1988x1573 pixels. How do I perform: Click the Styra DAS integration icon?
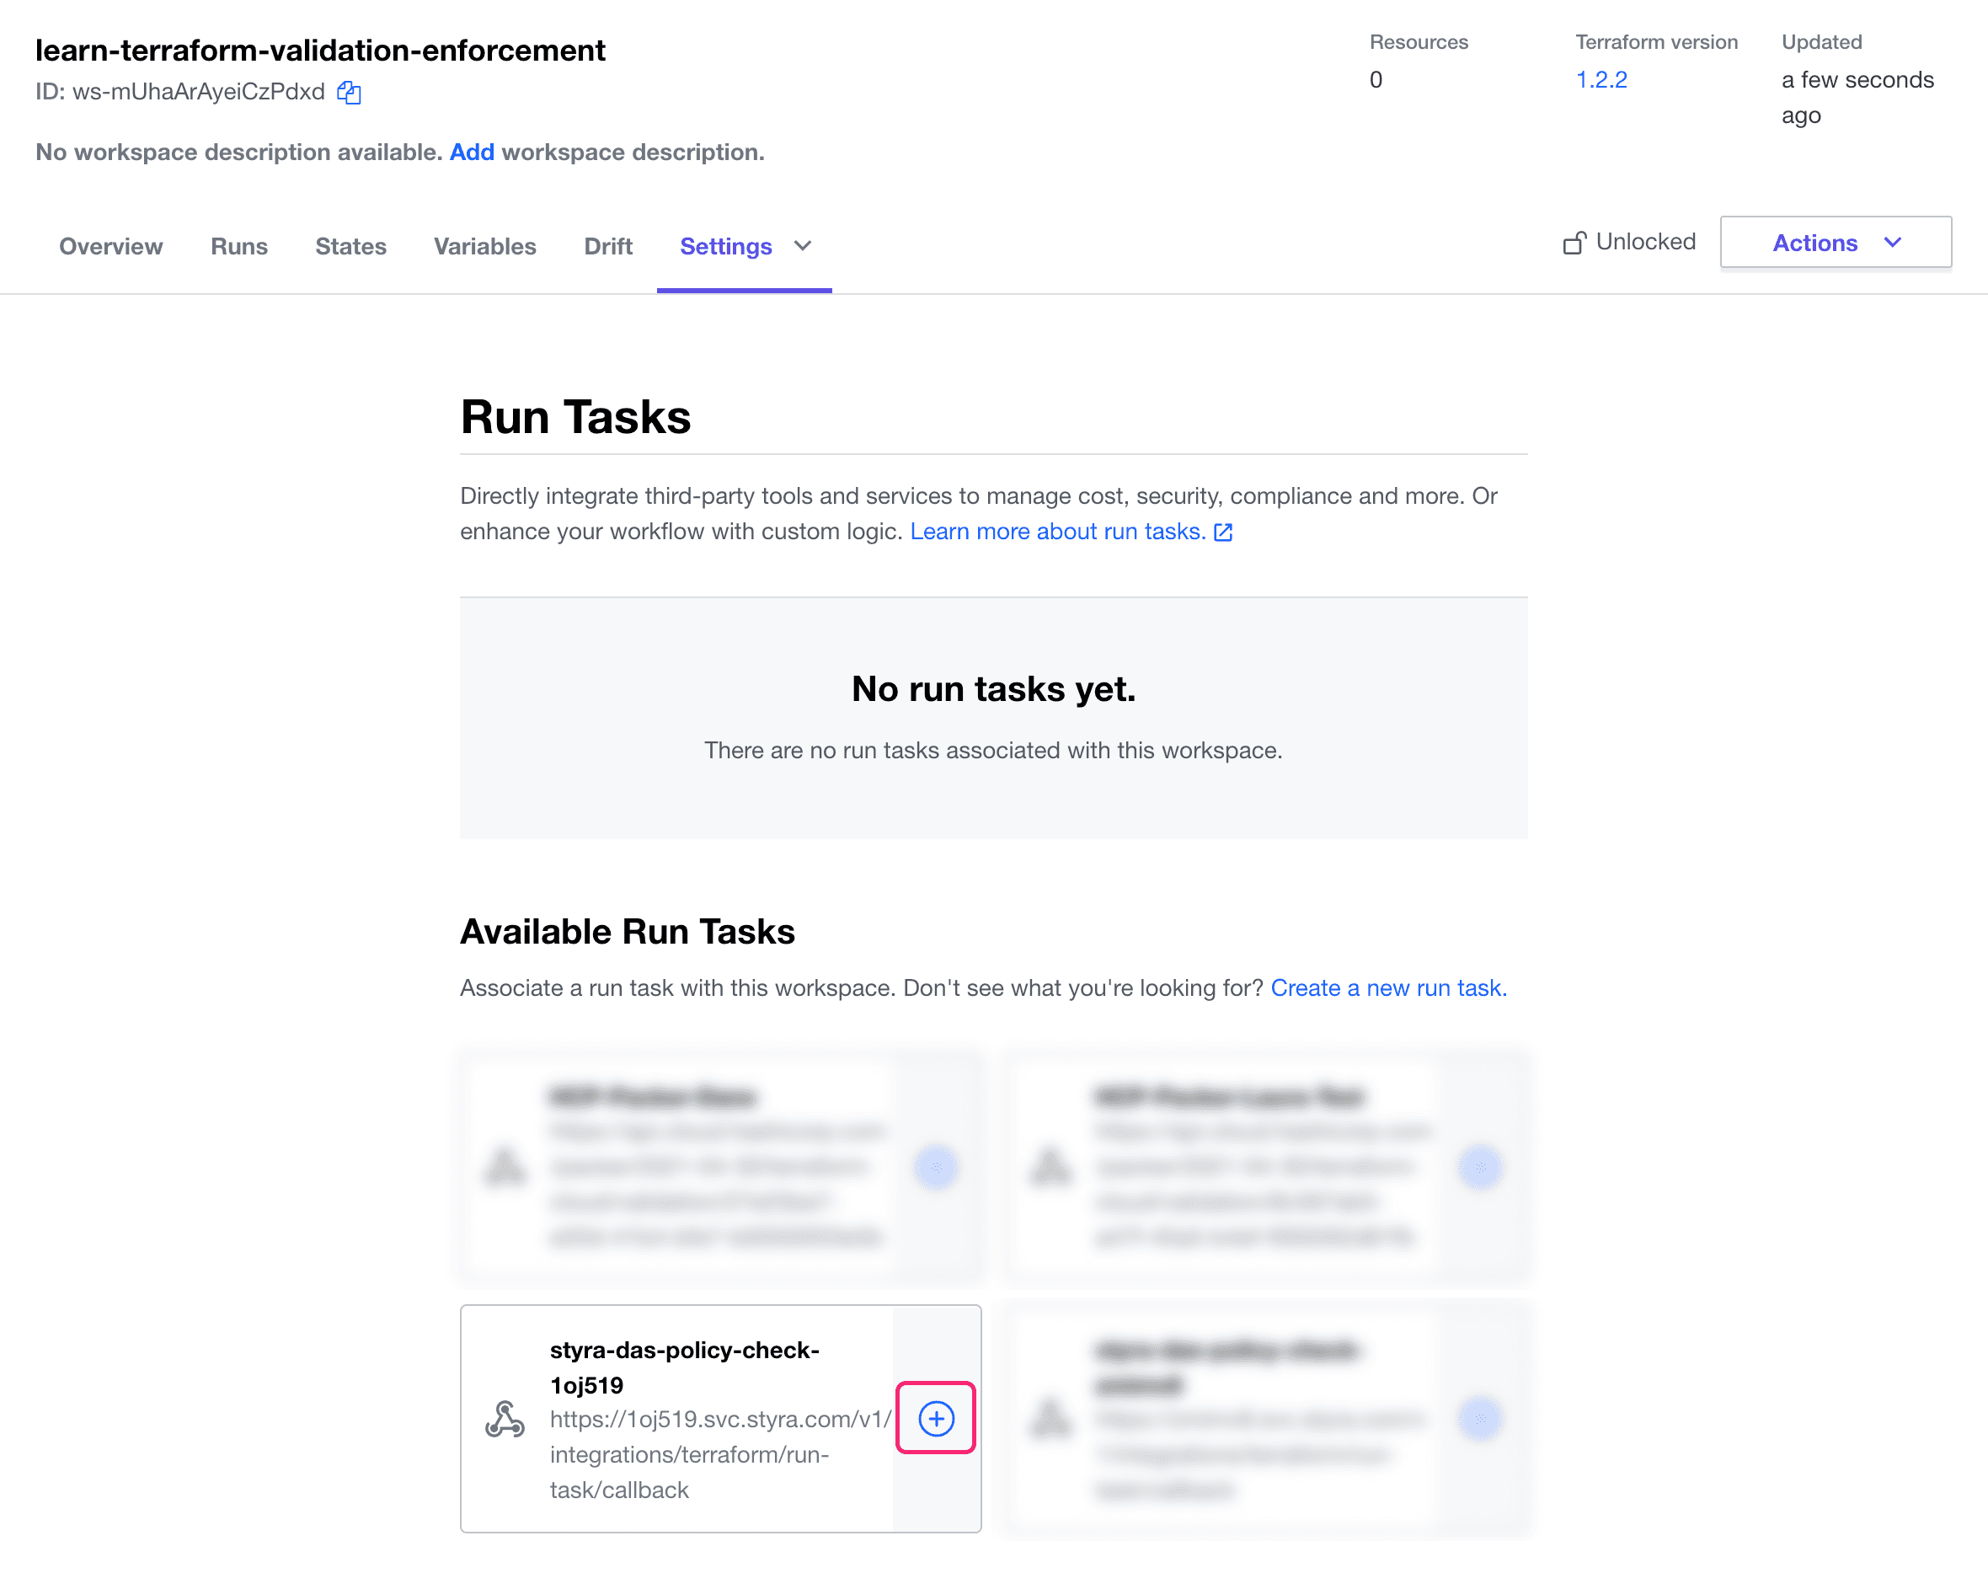click(x=505, y=1418)
